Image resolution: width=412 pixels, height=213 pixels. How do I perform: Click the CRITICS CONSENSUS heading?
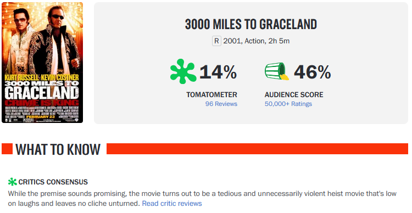click(53, 182)
